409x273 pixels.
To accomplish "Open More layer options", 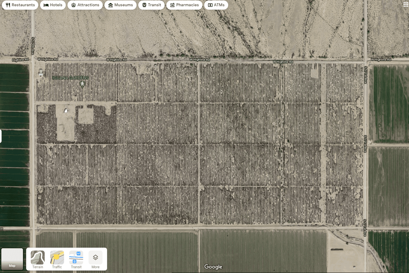I will 95,259.
